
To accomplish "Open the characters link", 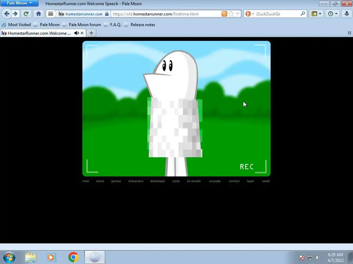I will (136, 181).
